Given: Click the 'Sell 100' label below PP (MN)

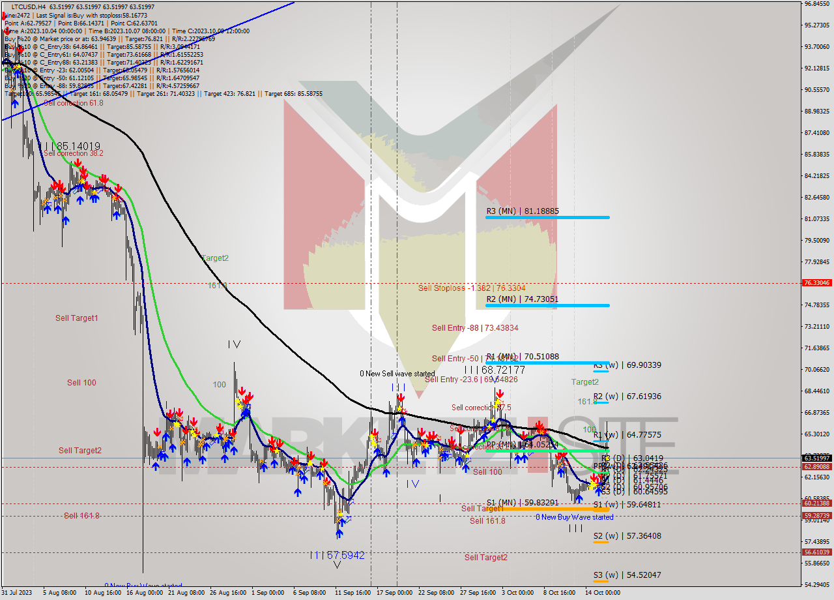Looking at the screenshot, I should point(487,472).
